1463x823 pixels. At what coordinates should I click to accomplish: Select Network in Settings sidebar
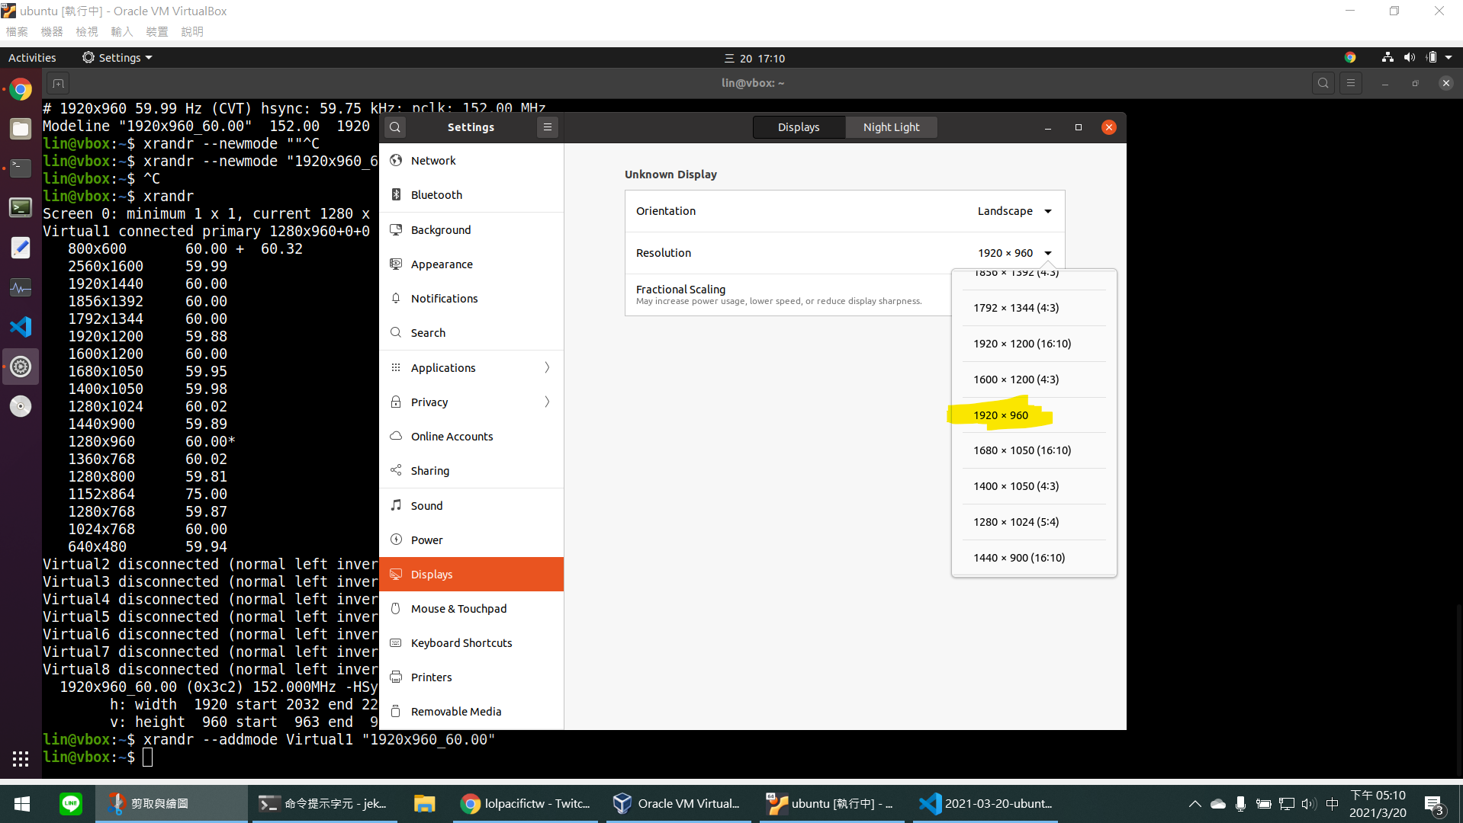(x=471, y=160)
